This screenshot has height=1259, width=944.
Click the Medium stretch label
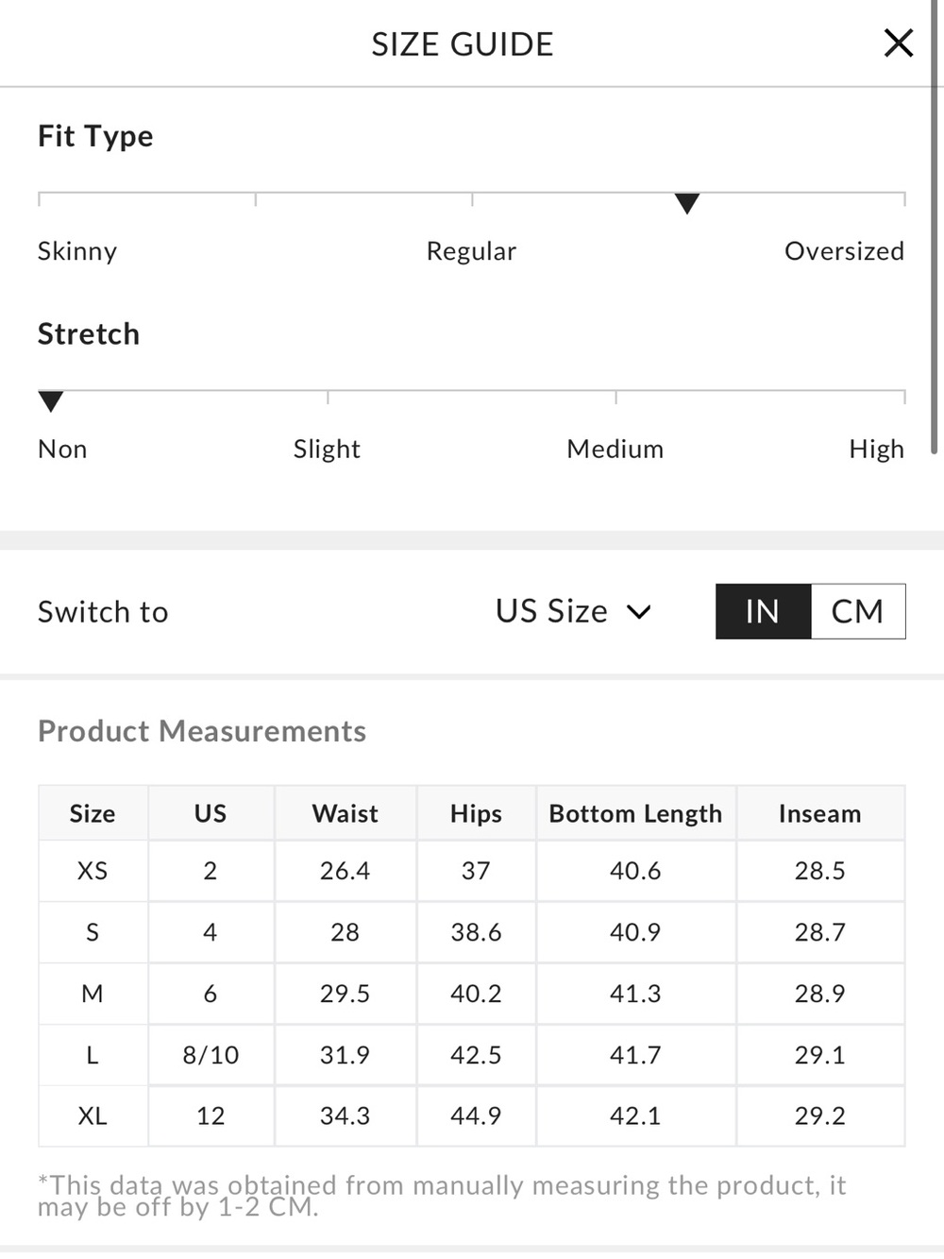tap(615, 449)
